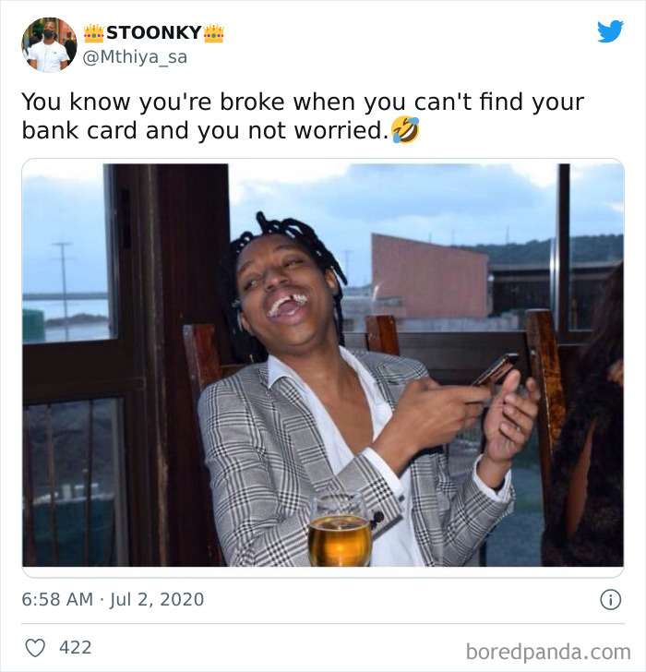Click the rolling laughing emoji in the tweet
This screenshot has width=646, height=672.
click(x=405, y=129)
